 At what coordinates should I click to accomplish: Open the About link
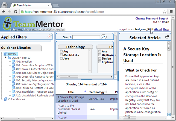tap(158, 29)
